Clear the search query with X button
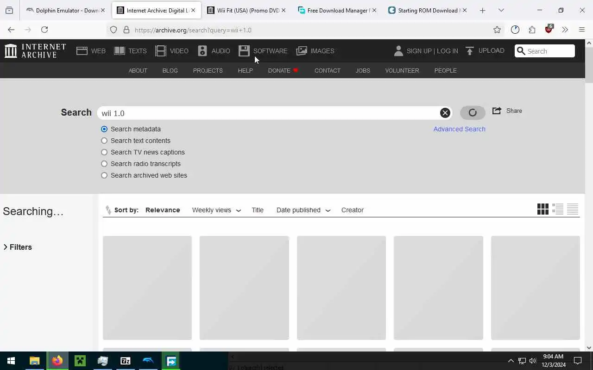The height and width of the screenshot is (370, 593). (x=445, y=113)
